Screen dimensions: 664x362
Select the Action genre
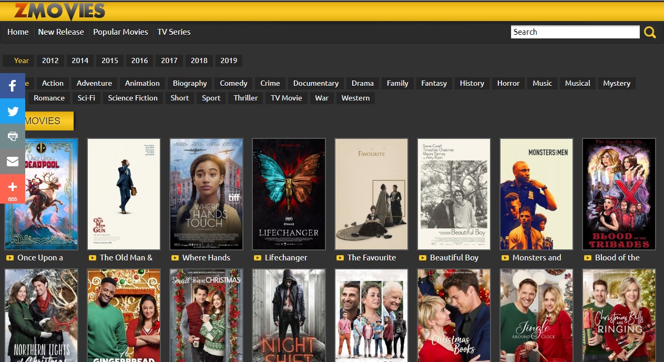[x=53, y=83]
